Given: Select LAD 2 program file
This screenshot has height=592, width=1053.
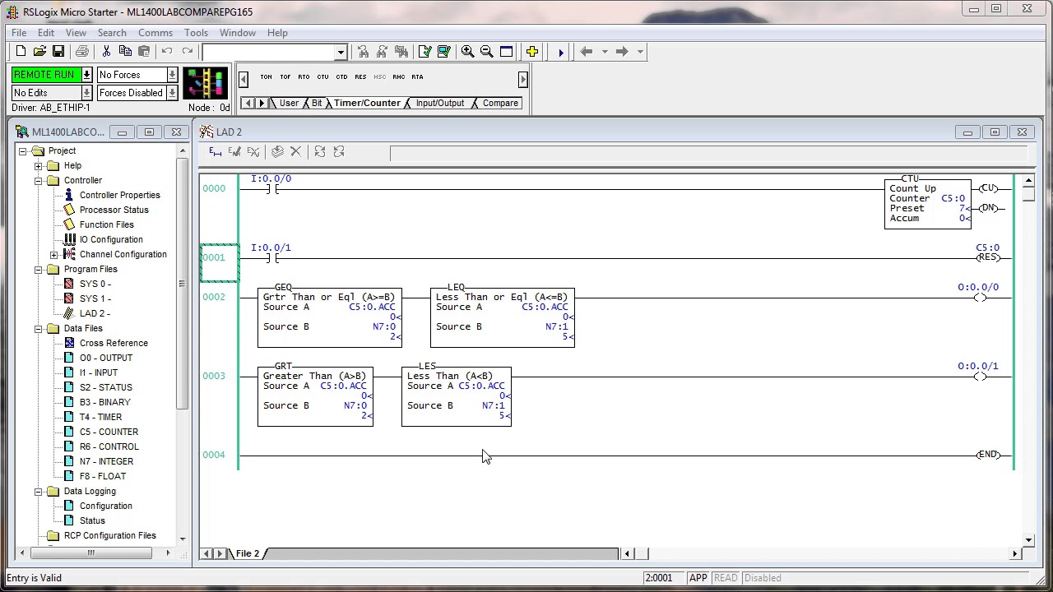Looking at the screenshot, I should (95, 314).
